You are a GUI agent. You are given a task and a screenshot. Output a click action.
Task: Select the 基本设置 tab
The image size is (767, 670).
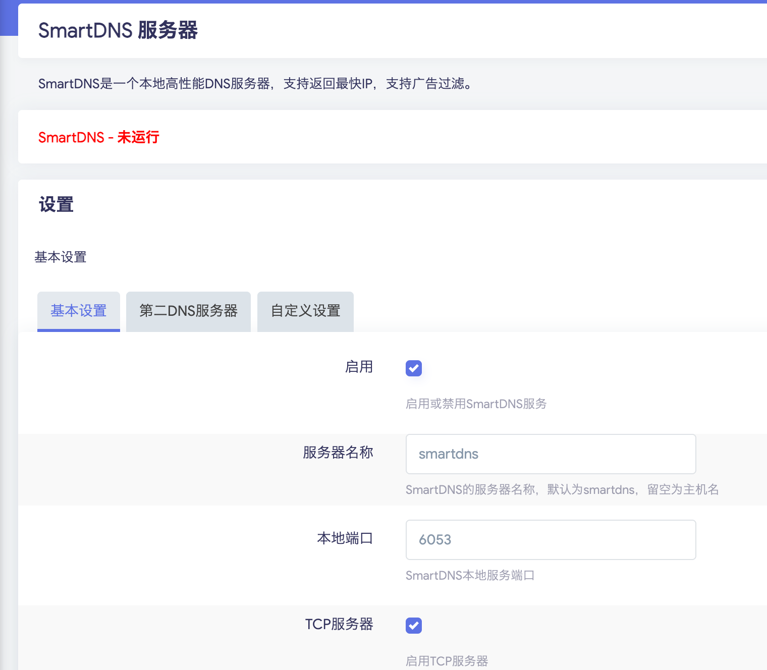click(x=78, y=311)
